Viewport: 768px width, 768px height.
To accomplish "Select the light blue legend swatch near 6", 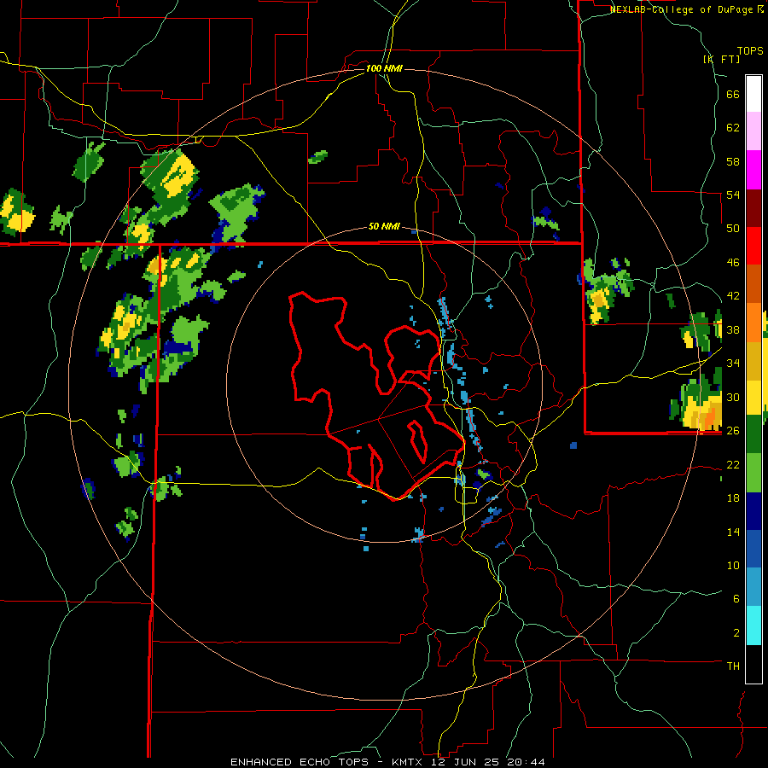I will pos(753,587).
